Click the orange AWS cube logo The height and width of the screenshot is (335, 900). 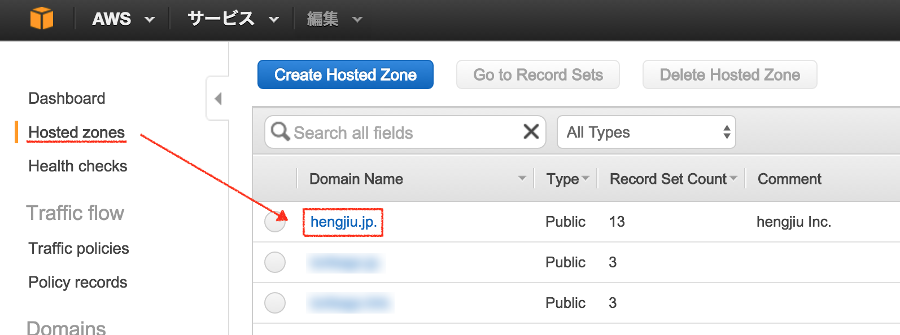[x=42, y=19]
